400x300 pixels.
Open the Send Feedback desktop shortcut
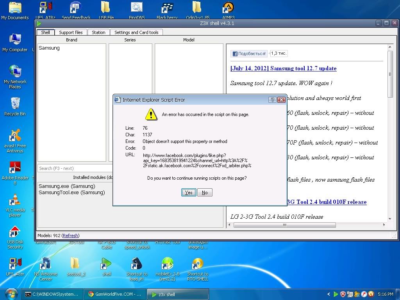76,10
